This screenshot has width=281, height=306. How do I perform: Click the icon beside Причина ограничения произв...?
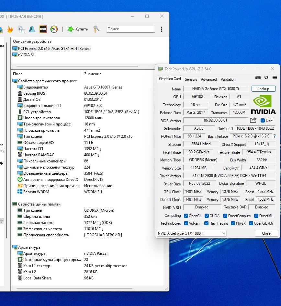click(20, 186)
